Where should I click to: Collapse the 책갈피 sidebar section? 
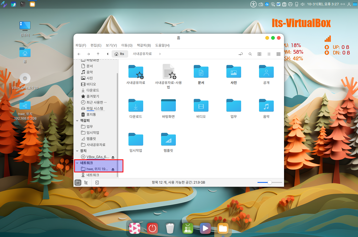click(x=77, y=121)
